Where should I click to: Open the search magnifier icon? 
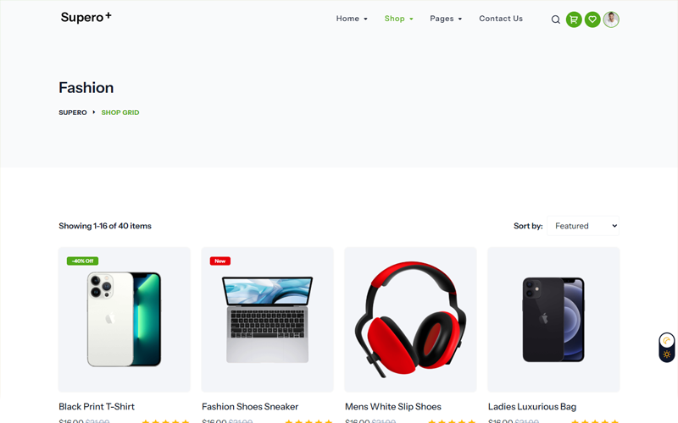[x=556, y=19]
